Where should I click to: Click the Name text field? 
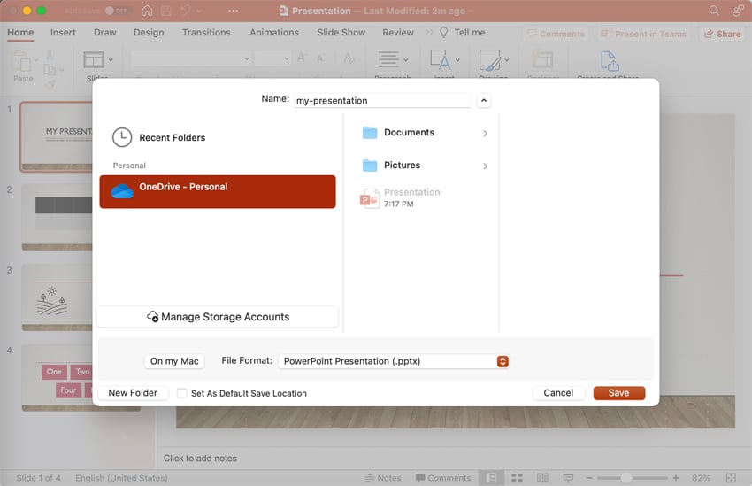381,101
